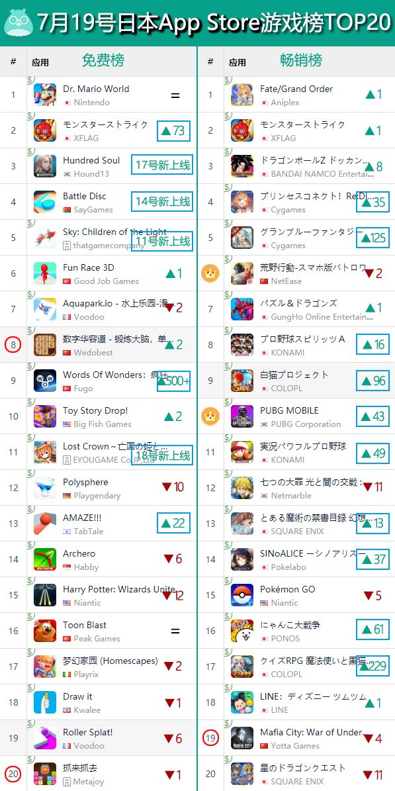Click the Mafia City app thumbnail
This screenshot has width=395, height=791.
tap(242, 738)
